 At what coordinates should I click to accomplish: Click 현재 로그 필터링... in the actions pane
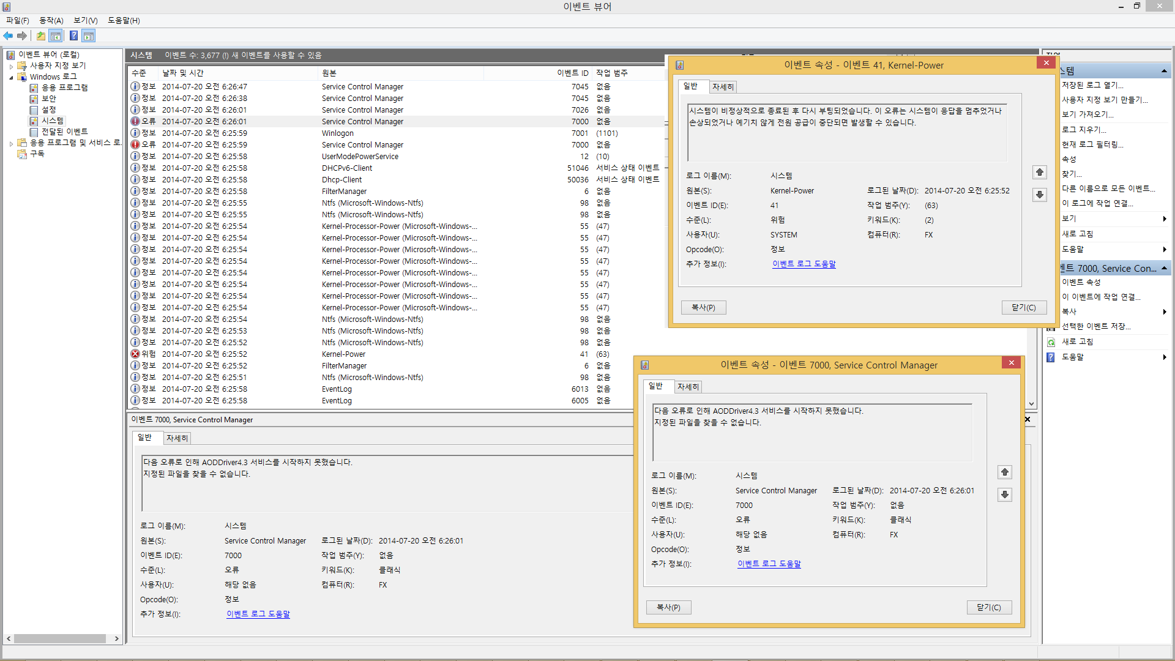1093,145
